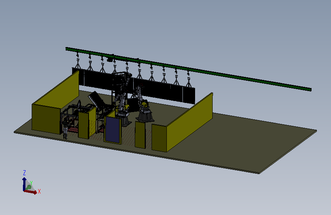
Task: Select the front-right yellow wall corner segment
Action: point(159,138)
